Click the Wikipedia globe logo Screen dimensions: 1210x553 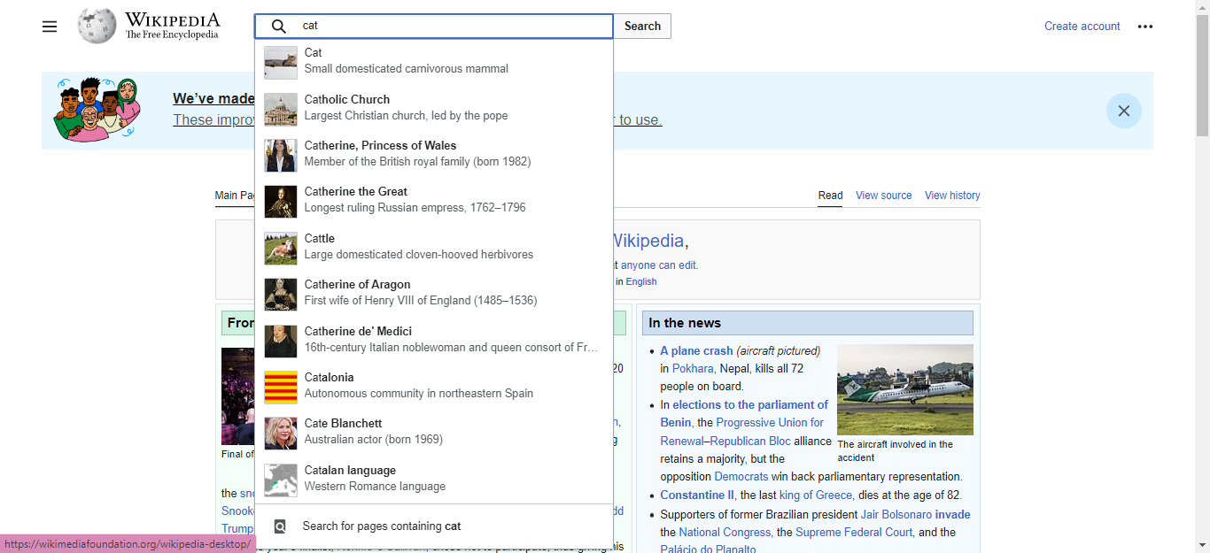(97, 27)
